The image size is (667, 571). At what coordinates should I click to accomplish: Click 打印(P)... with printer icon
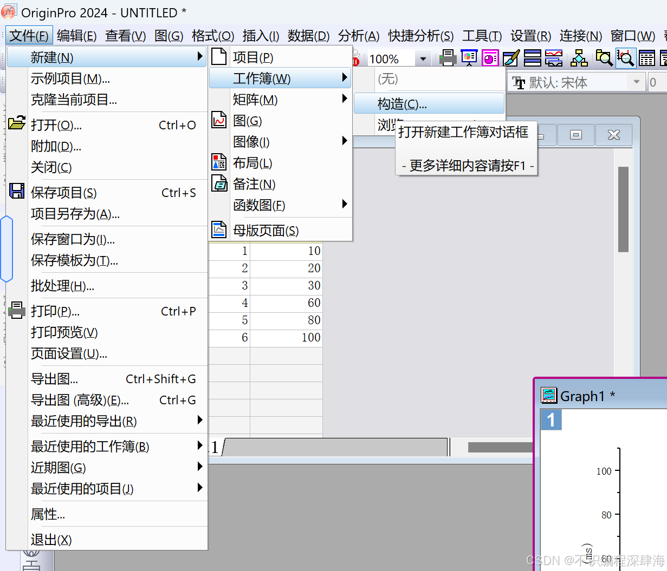point(107,311)
